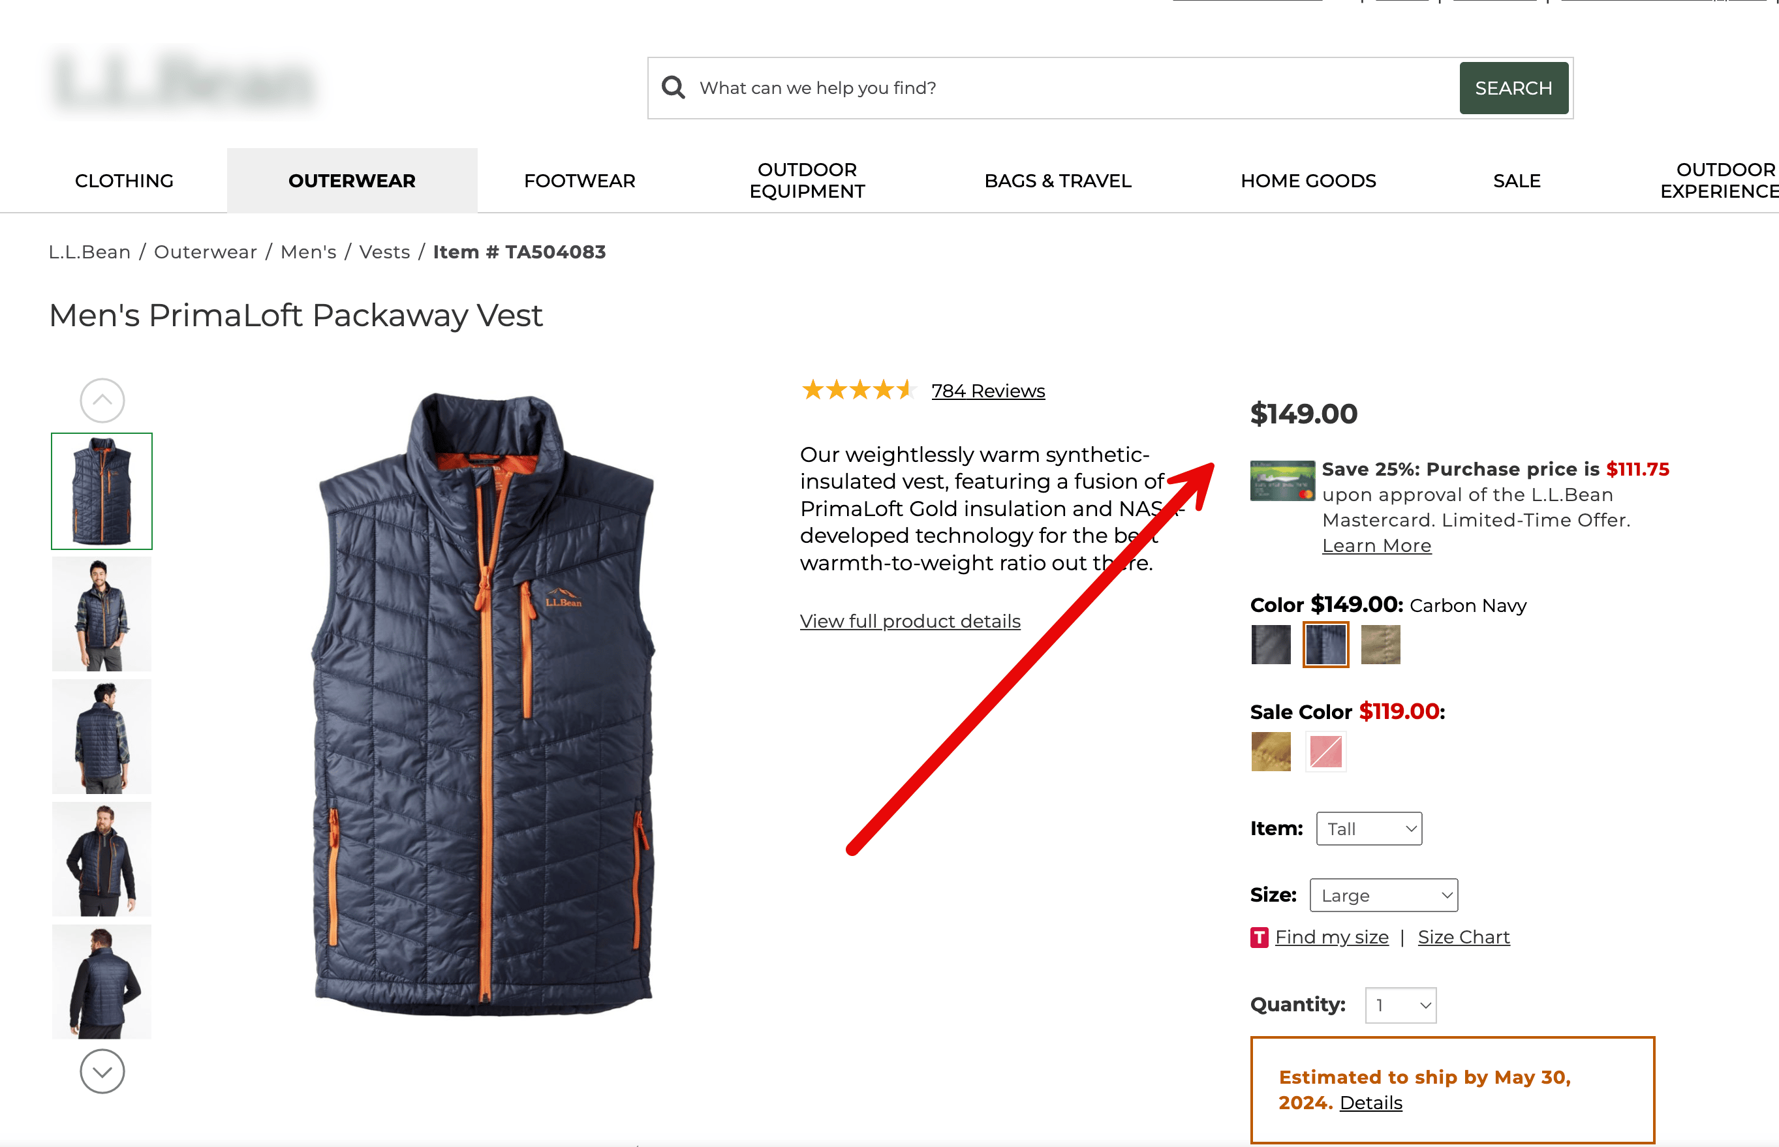1779x1147 pixels.
Task: Expand the Quantity dropdown
Action: 1400,1005
